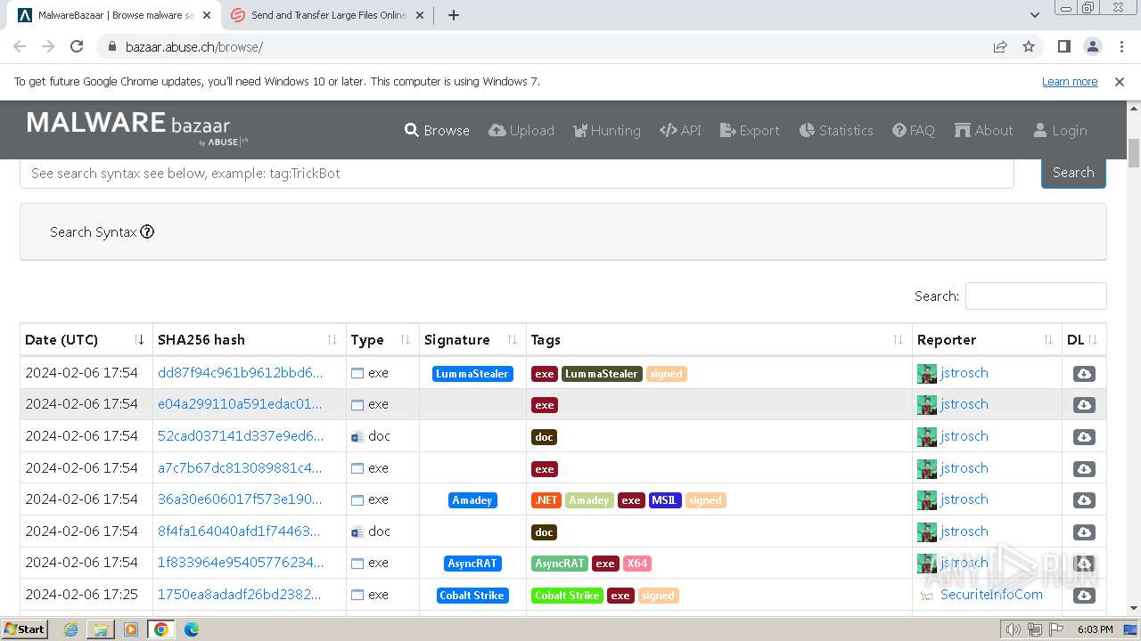Open the Windows Start button

pos(24,629)
